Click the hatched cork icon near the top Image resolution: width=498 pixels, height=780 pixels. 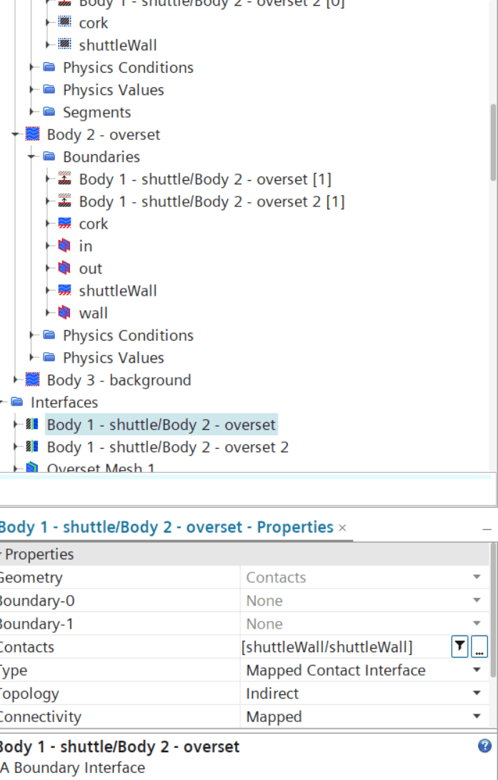click(x=65, y=22)
